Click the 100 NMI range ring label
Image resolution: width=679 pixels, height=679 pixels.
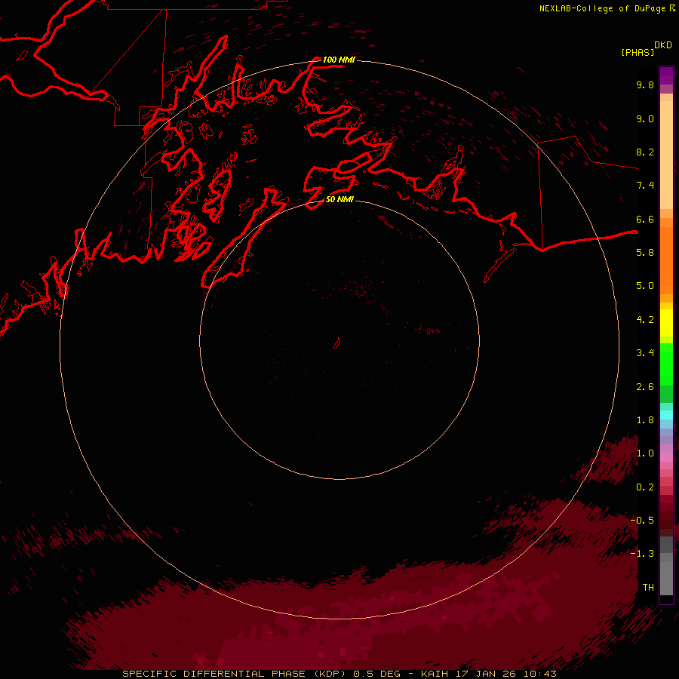click(x=339, y=60)
